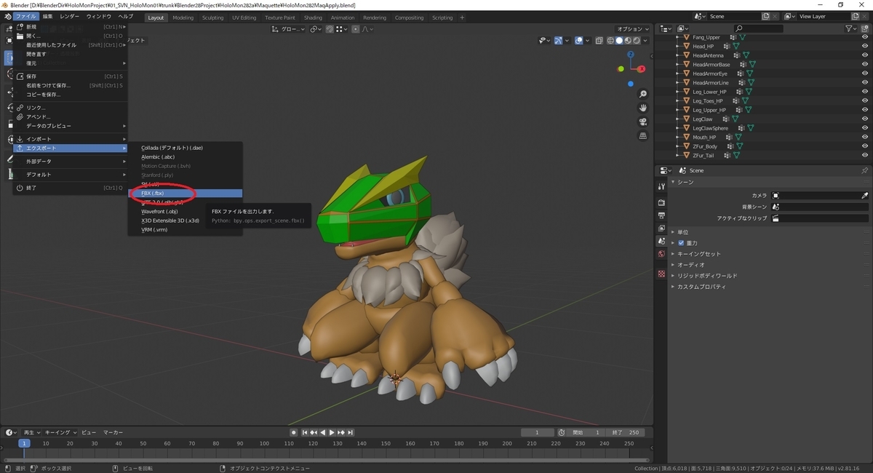
Task: Select Wavefront (.obj) export option
Action: (186, 211)
